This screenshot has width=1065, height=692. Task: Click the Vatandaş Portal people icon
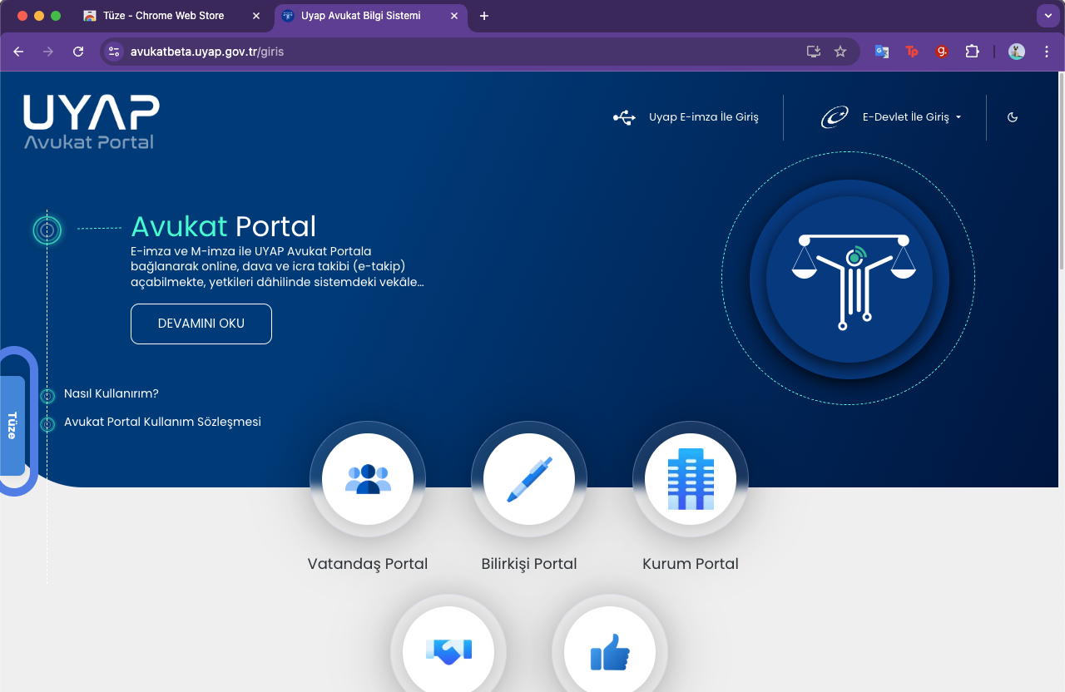click(368, 479)
